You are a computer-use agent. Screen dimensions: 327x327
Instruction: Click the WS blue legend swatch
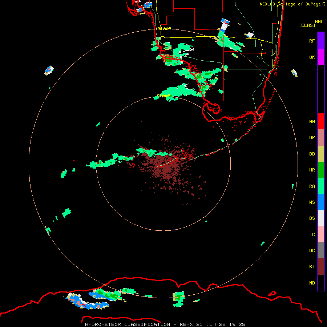coord(321,202)
